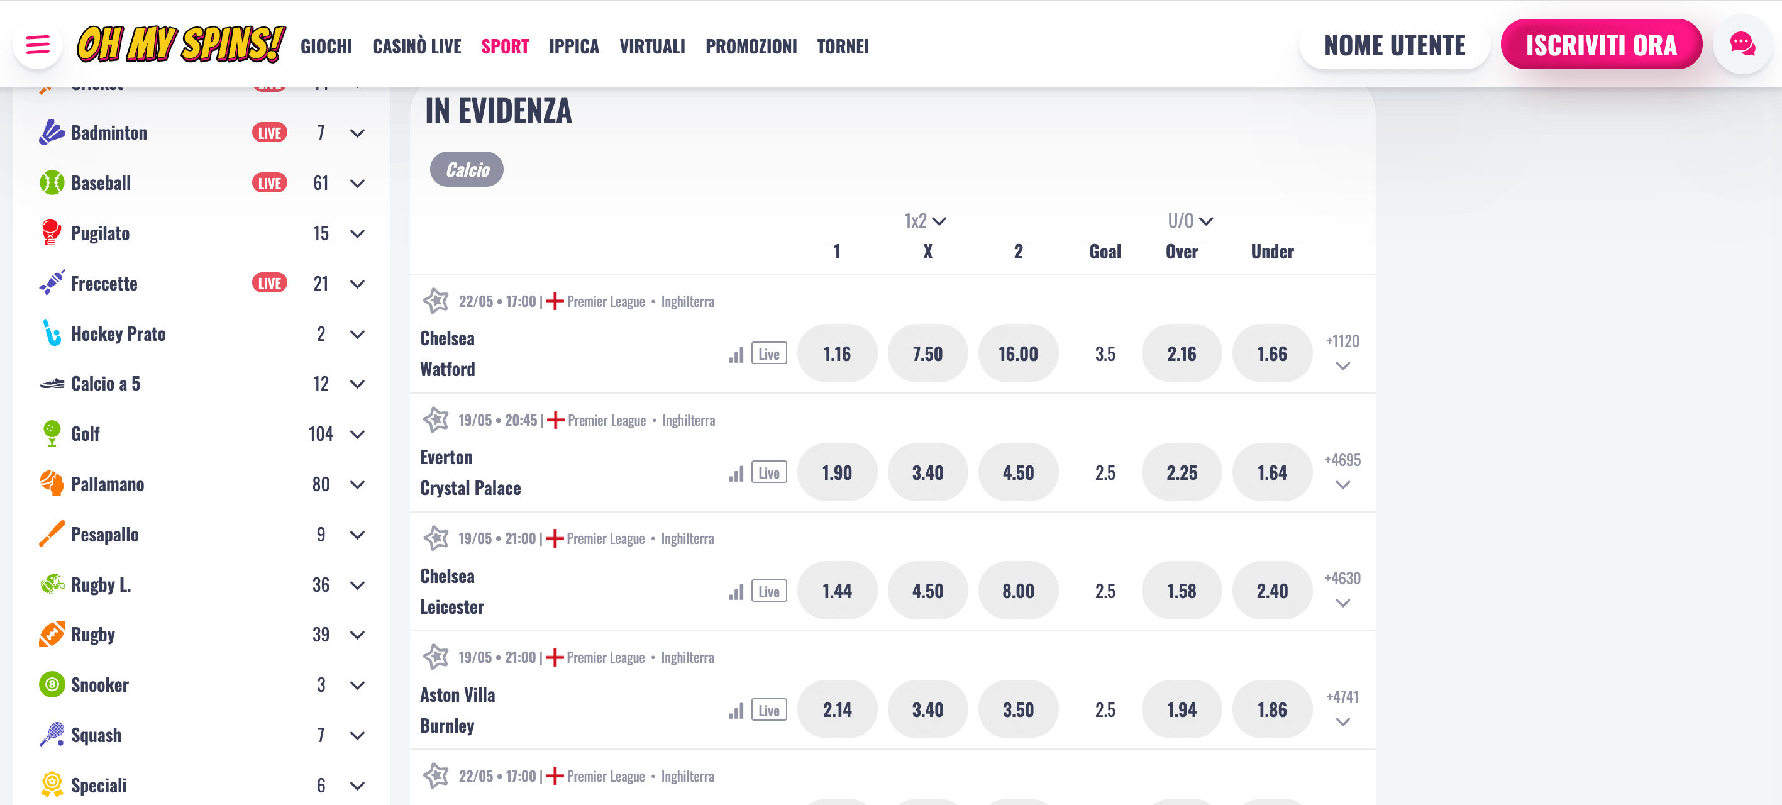1782x805 pixels.
Task: Switch to the SPORT navigation tab
Action: [x=505, y=47]
